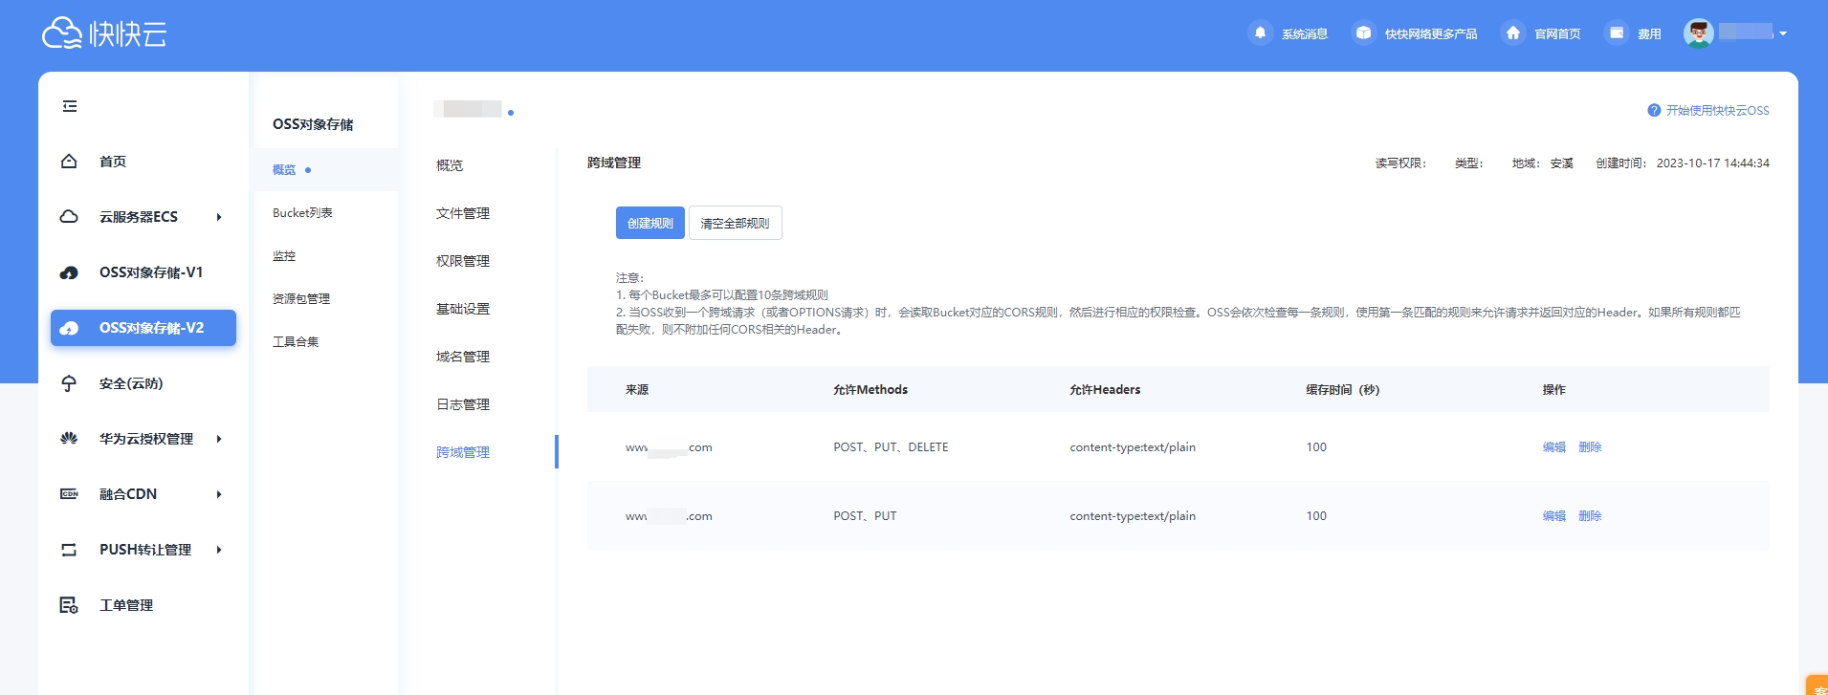
Task: Click the 创建规则 button
Action: coord(650,223)
